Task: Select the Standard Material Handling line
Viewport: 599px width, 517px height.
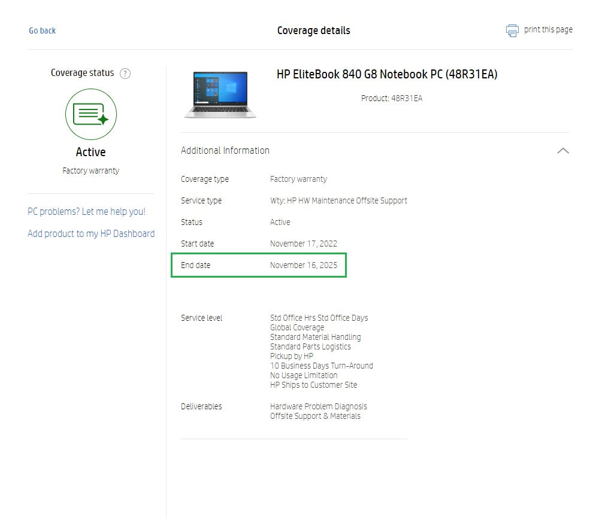Action: (x=315, y=337)
